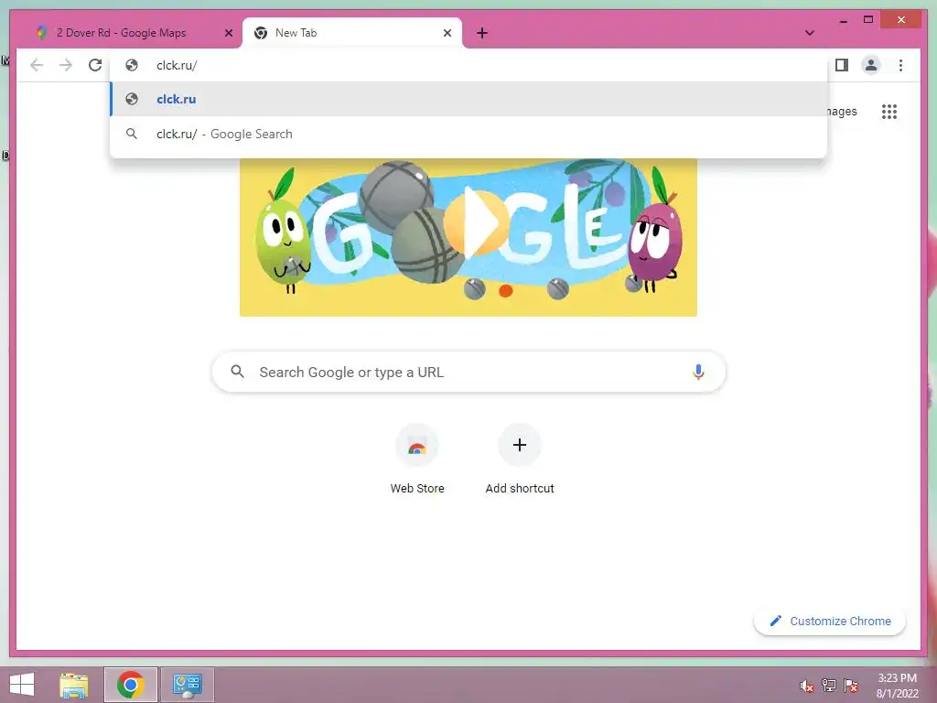Viewport: 937px width, 703px height.
Task: Open the control panel taskbar app
Action: pos(187,685)
